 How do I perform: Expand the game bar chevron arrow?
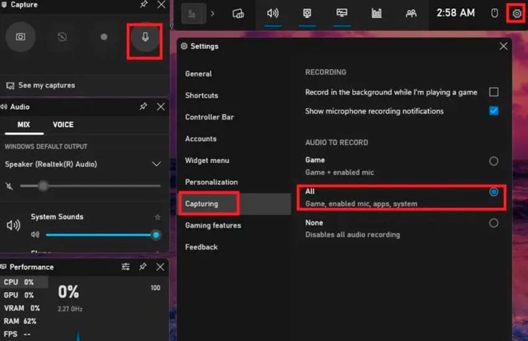212,14
